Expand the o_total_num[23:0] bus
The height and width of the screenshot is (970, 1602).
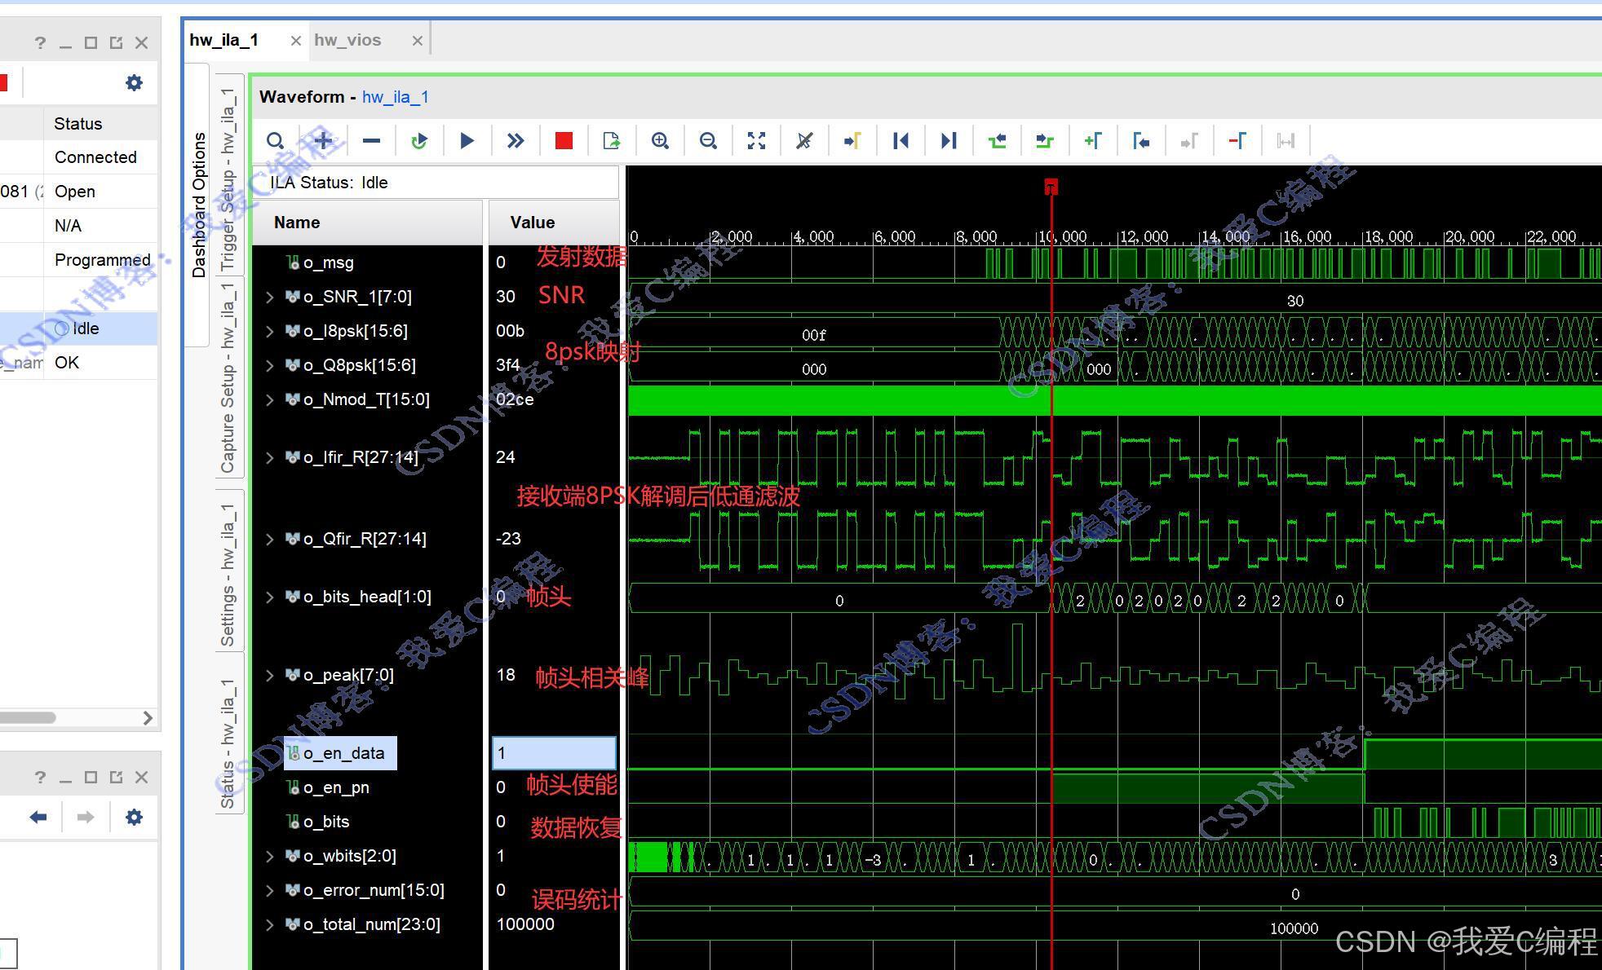[270, 925]
